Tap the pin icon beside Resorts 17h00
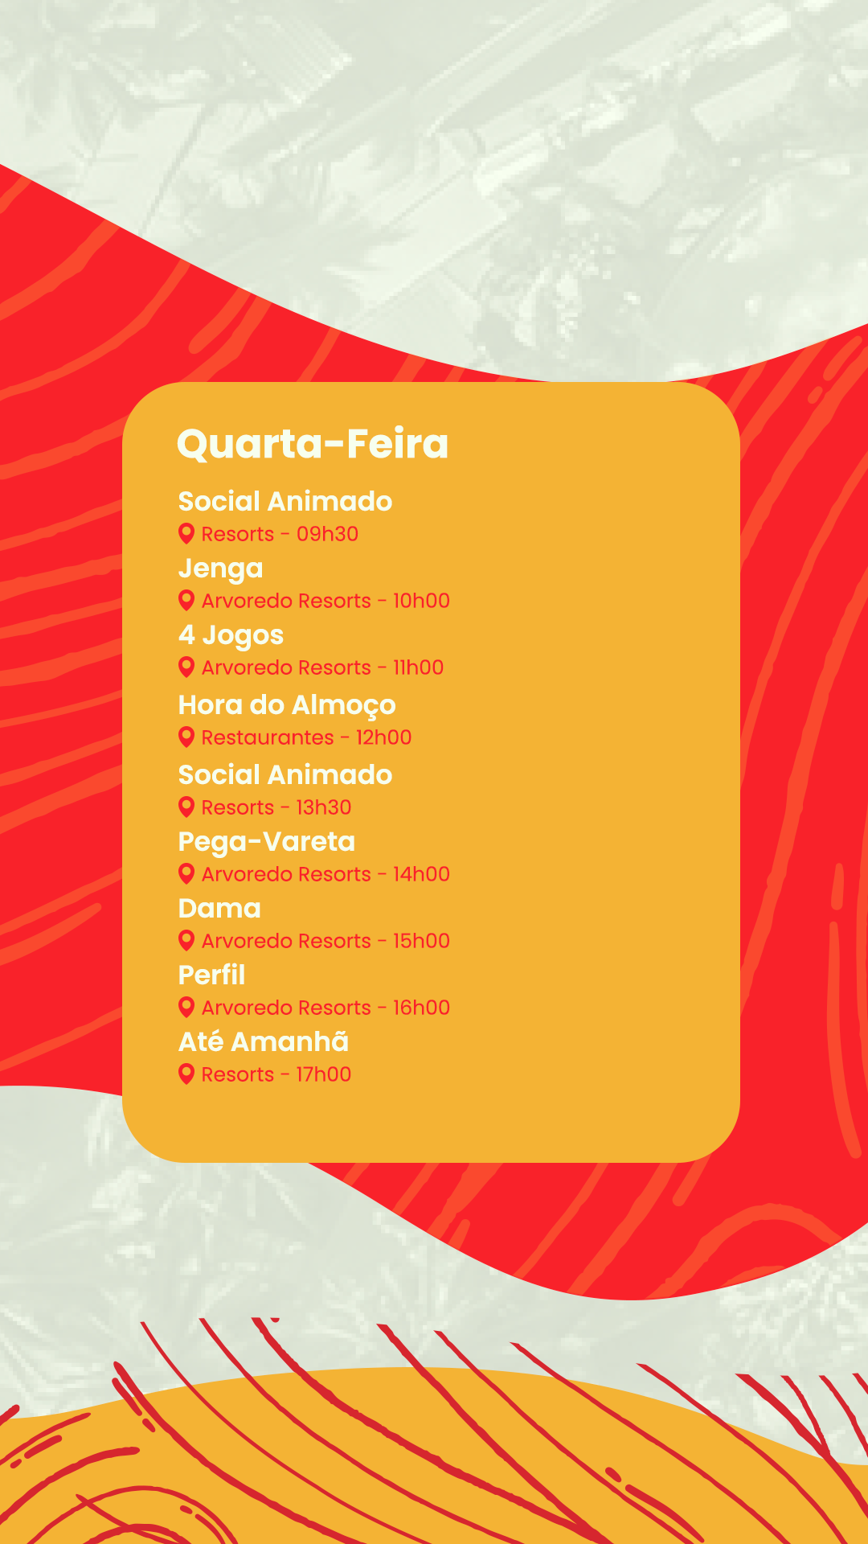The image size is (868, 1544). pos(186,1074)
